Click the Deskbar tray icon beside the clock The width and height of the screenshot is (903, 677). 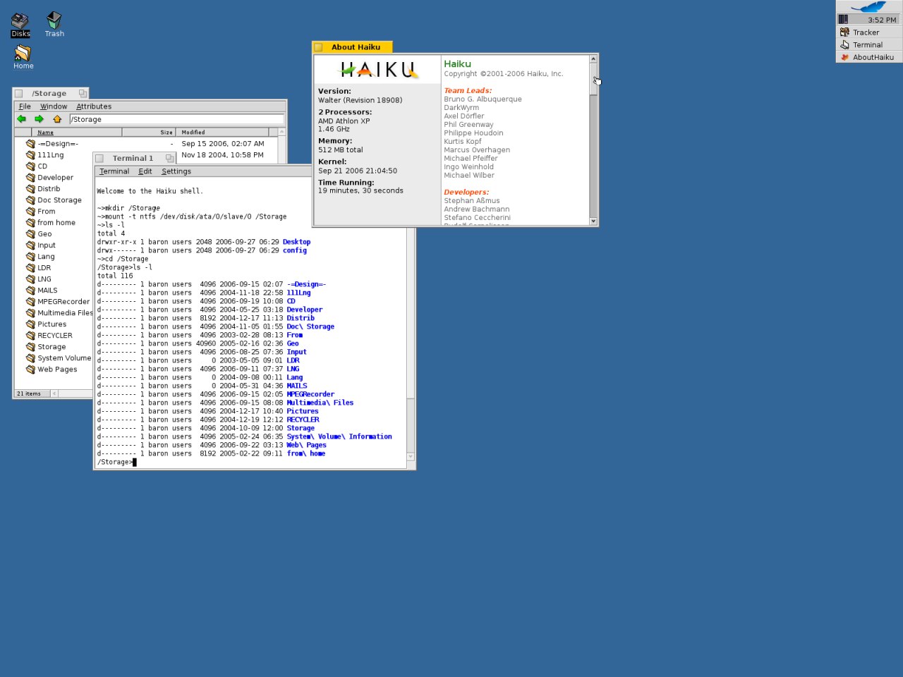[x=843, y=19]
